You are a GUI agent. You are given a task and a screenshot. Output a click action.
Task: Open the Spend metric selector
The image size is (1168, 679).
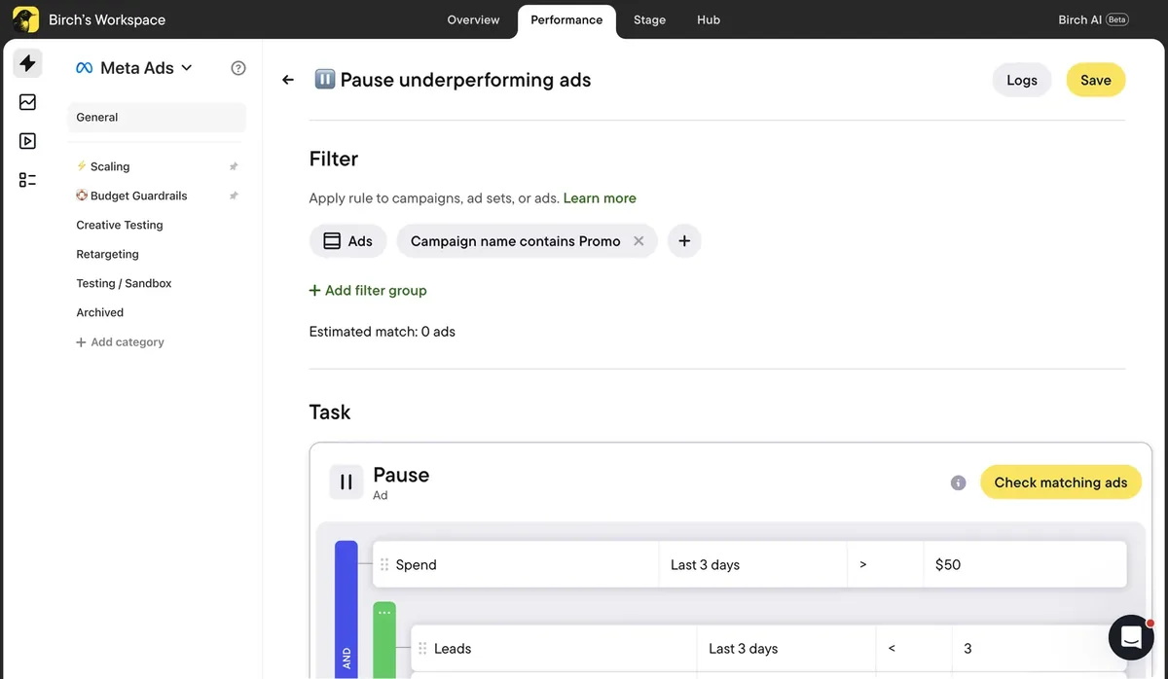pos(516,564)
